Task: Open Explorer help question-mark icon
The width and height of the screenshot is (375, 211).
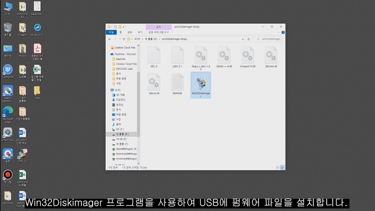Action: 283,32
